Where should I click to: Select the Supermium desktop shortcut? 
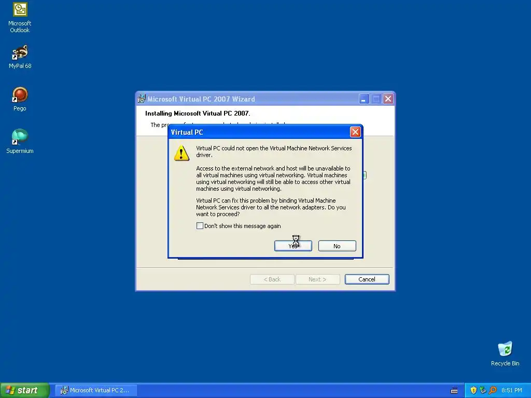pos(20,141)
